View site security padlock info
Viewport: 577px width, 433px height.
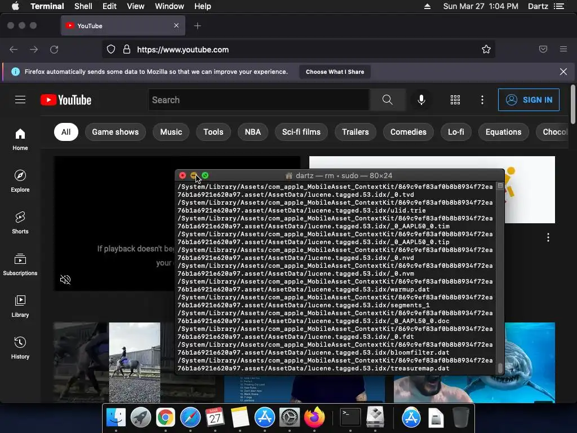[127, 50]
